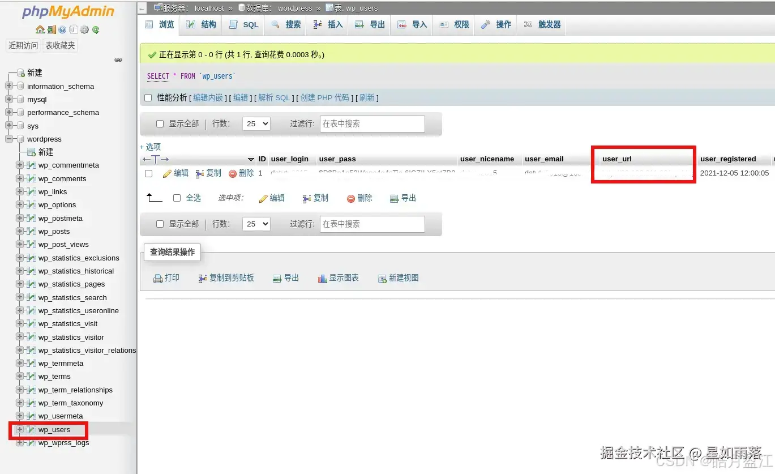Click the 刷新 refresh link
775x474 pixels.
367,97
